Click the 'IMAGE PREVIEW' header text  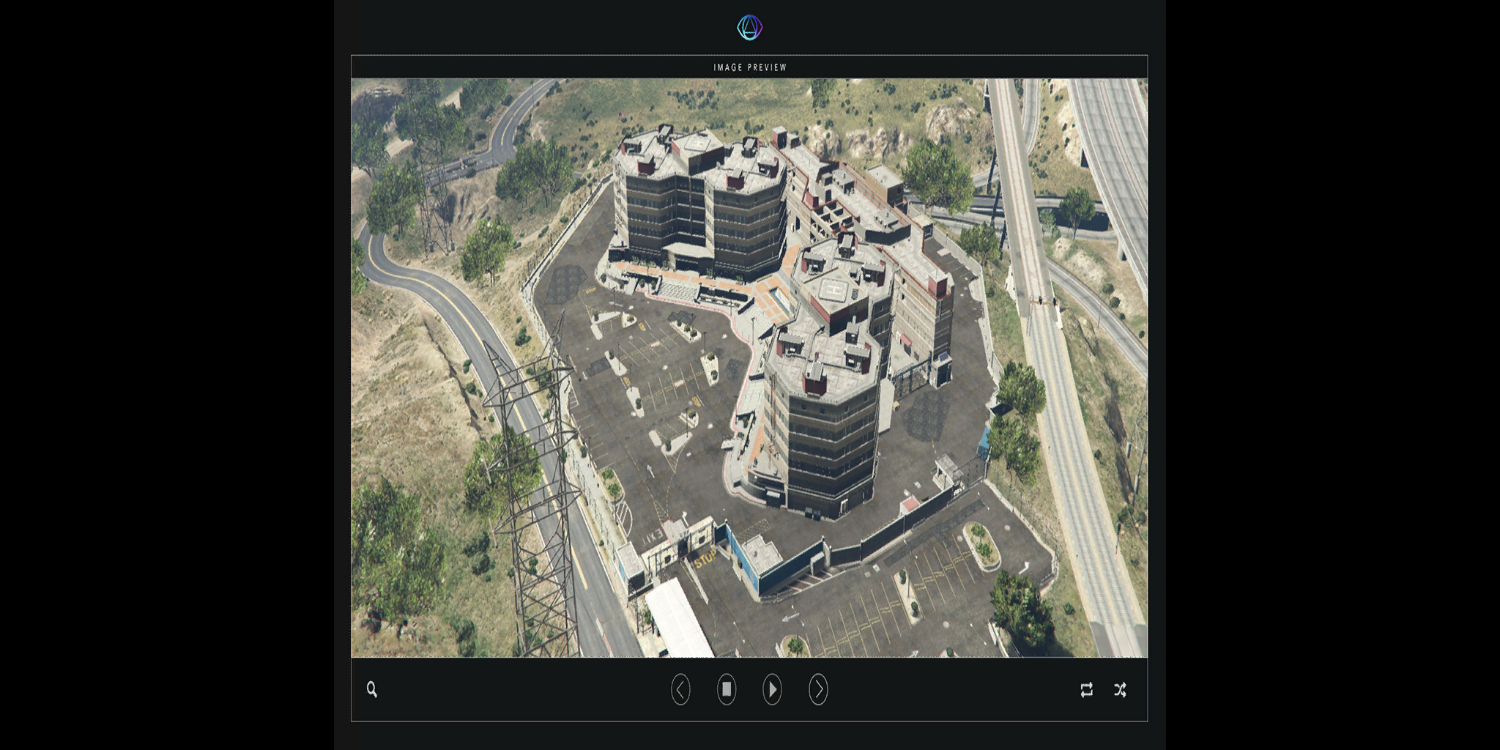pos(750,67)
